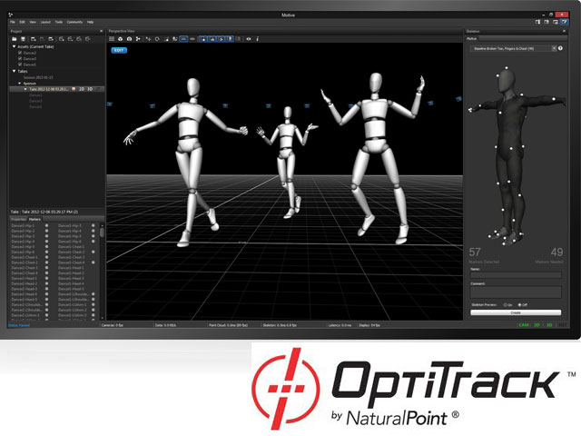Image resolution: width=581 pixels, height=436 pixels.
Task: Click the Create skeleton button
Action: (x=516, y=312)
